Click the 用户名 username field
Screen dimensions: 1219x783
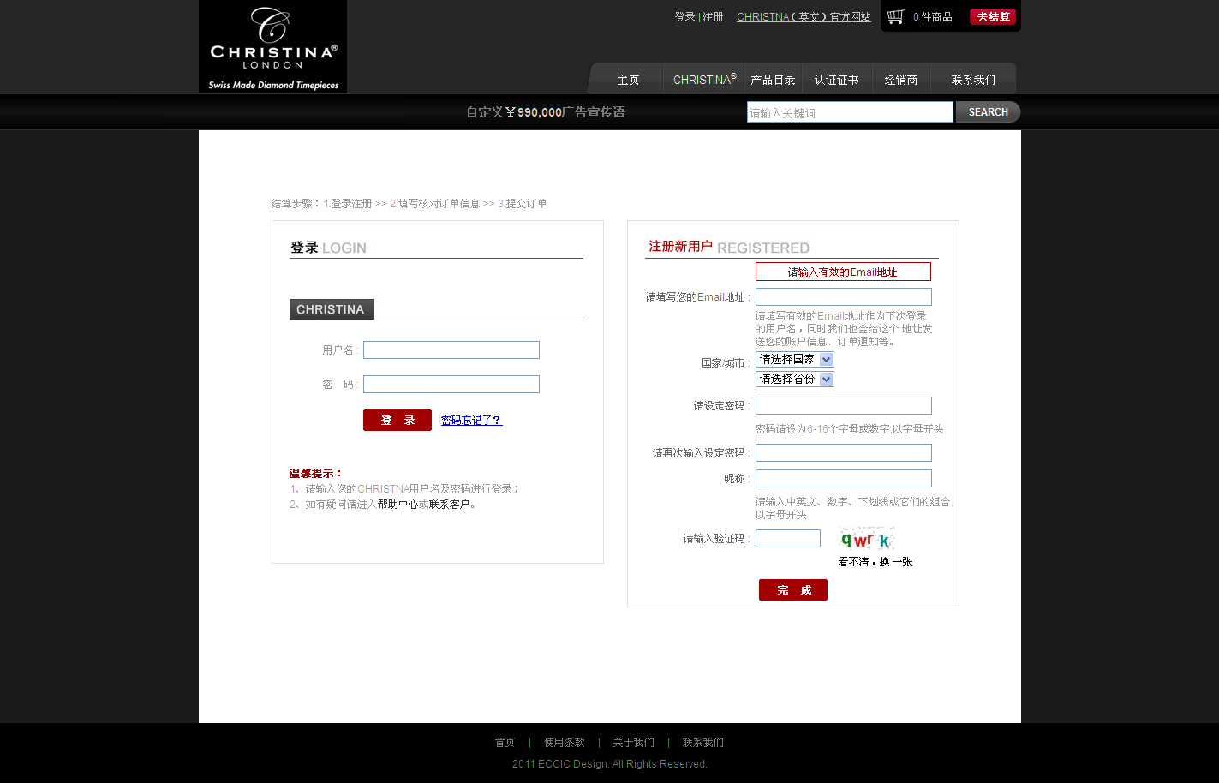(x=451, y=350)
